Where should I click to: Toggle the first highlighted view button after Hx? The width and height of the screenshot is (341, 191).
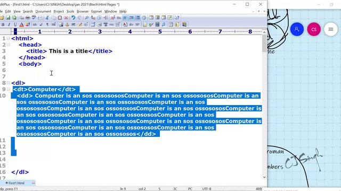125,18
